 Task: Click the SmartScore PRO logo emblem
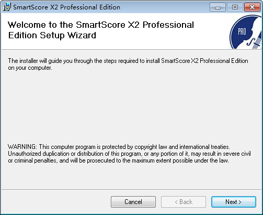pyautogui.click(x=245, y=31)
